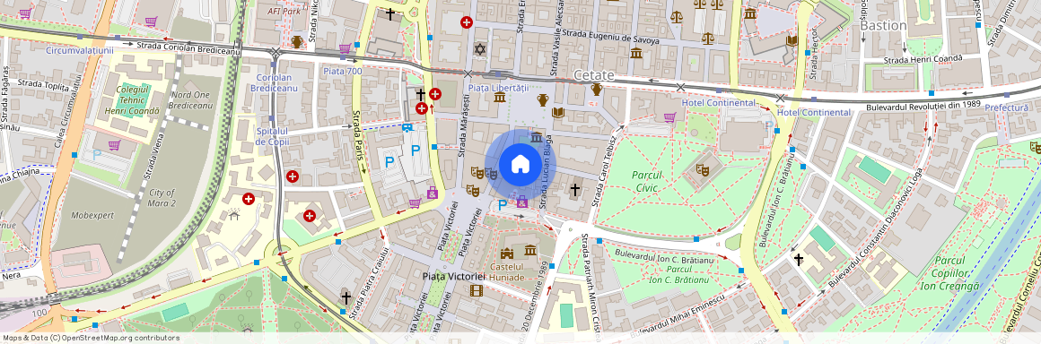The width and height of the screenshot is (1041, 344).
Task: Click the bus station icon near Strada Paris
Action: [407, 127]
